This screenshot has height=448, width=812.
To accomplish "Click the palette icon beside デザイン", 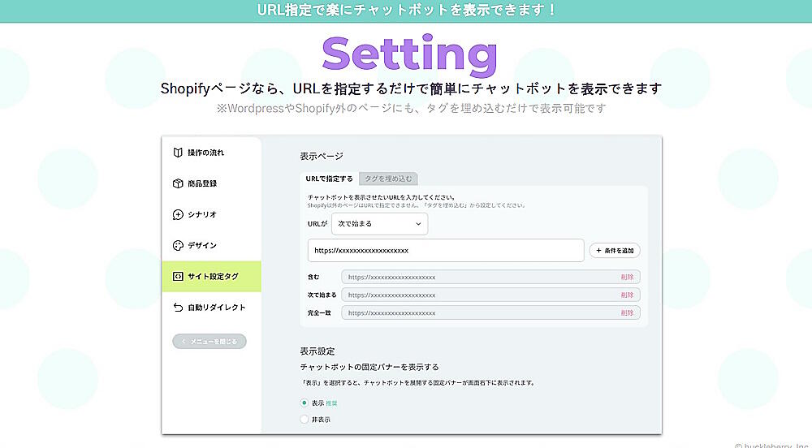I will pos(178,246).
